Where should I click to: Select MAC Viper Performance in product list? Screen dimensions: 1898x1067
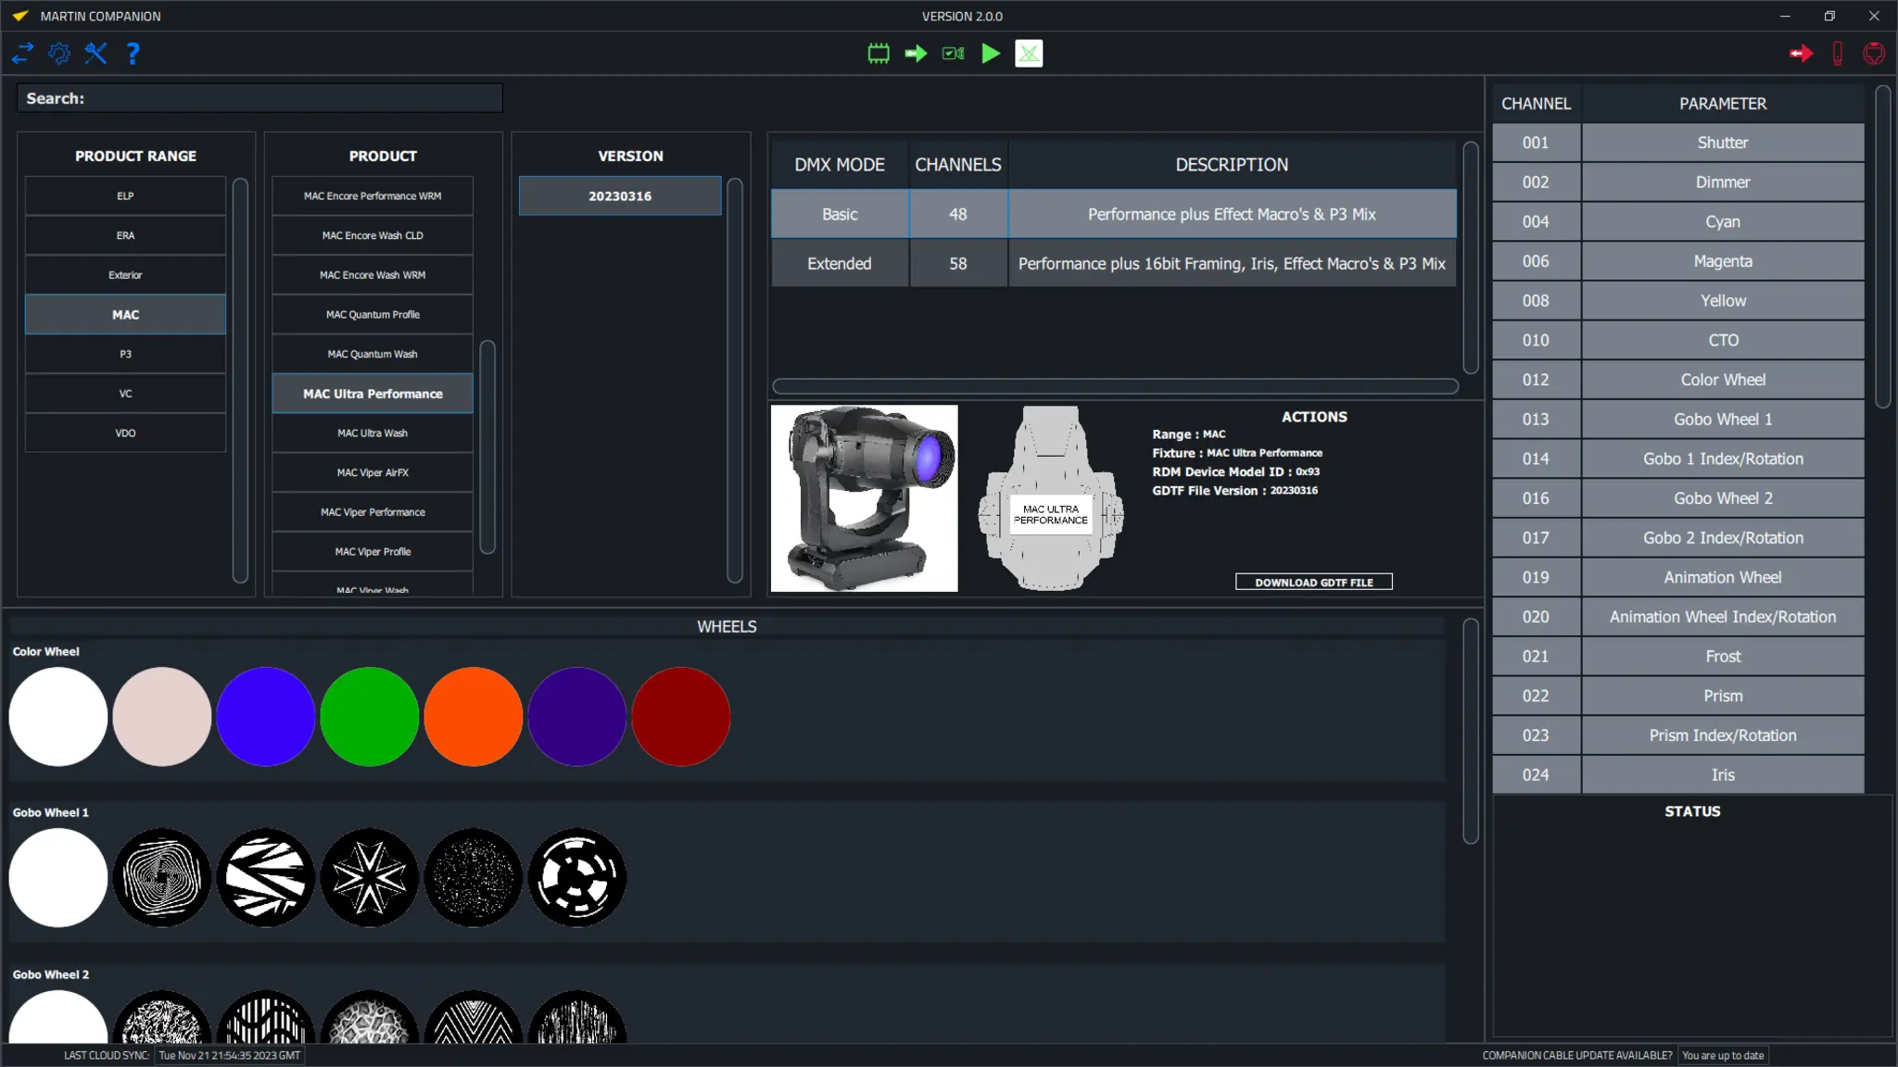(373, 512)
